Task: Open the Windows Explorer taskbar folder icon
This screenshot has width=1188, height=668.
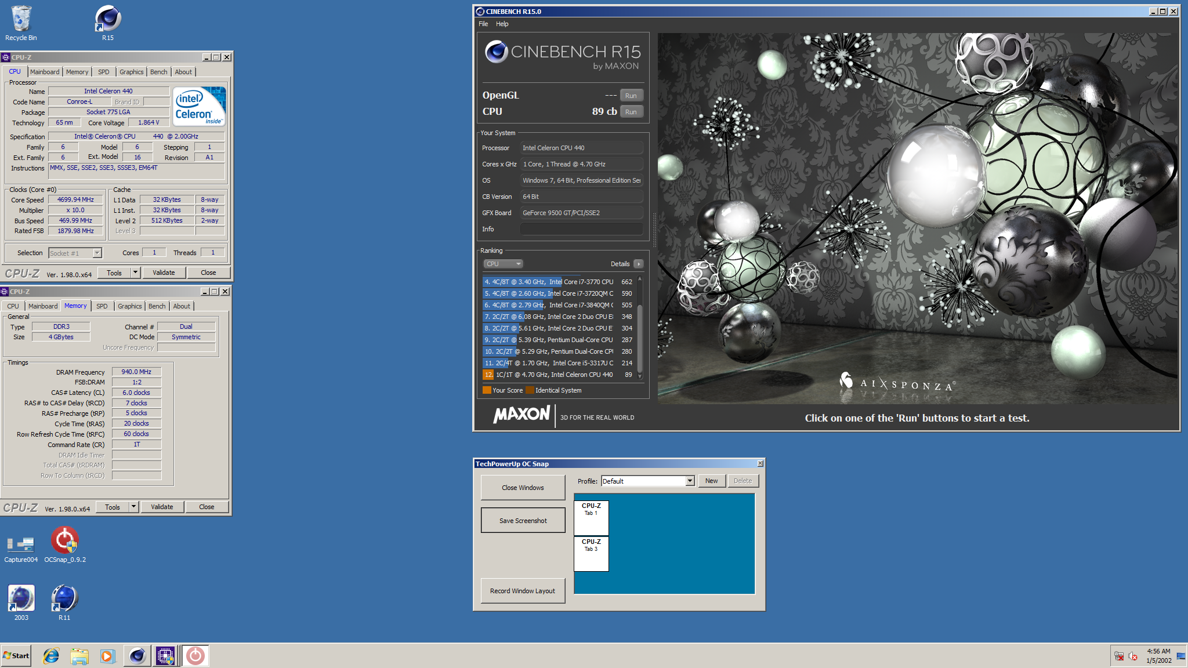Action: (79, 656)
